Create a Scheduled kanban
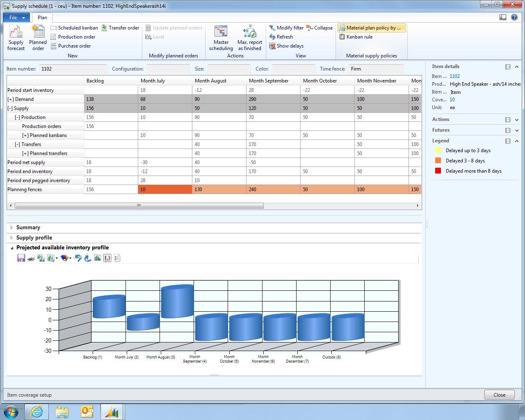The width and height of the screenshot is (525, 420). (74, 28)
